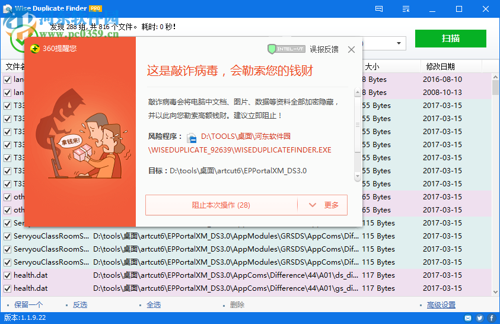Viewport: 500px width, 324px height.
Task: Click 保留一个 option
Action: point(28,305)
